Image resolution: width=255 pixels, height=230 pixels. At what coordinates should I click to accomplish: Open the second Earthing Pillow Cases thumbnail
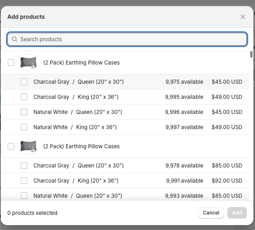tap(29, 146)
